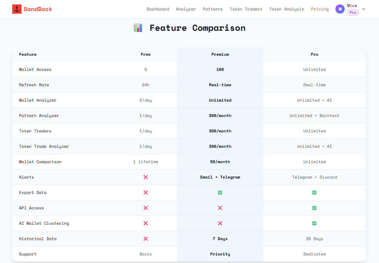Click the "30 Days" Pro historical data value

pos(314,239)
